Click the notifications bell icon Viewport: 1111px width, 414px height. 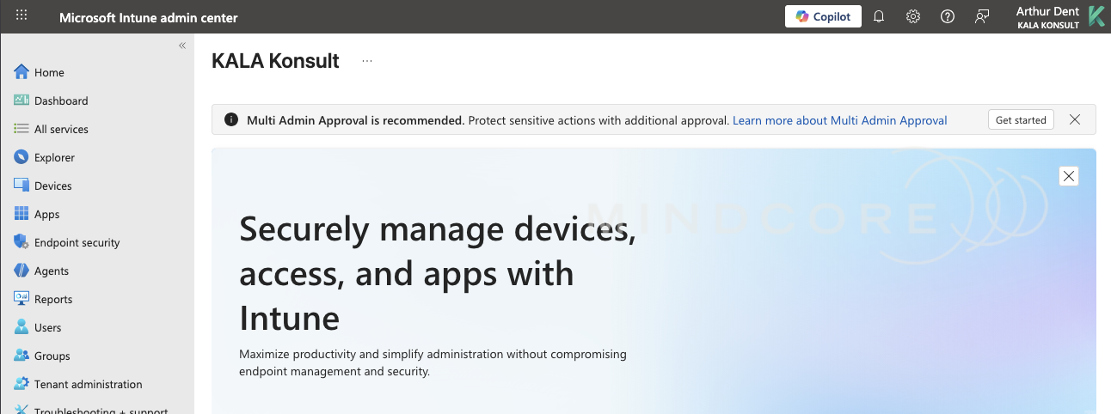(879, 16)
